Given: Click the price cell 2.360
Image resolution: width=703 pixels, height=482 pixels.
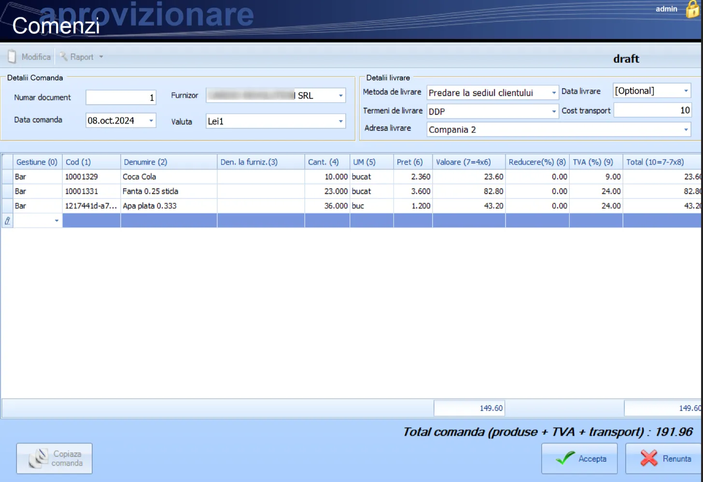Looking at the screenshot, I should [x=413, y=177].
